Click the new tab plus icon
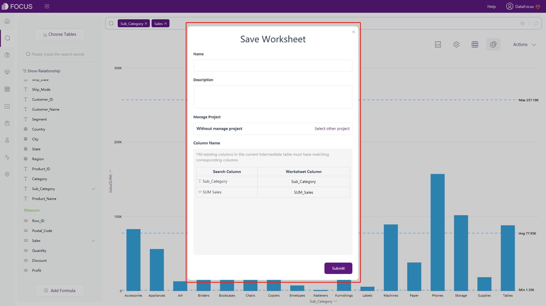The width and height of the screenshot is (546, 306). tap(47, 6)
